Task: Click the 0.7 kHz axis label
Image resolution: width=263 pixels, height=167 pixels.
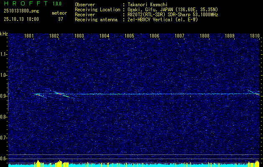Action: 4,138
